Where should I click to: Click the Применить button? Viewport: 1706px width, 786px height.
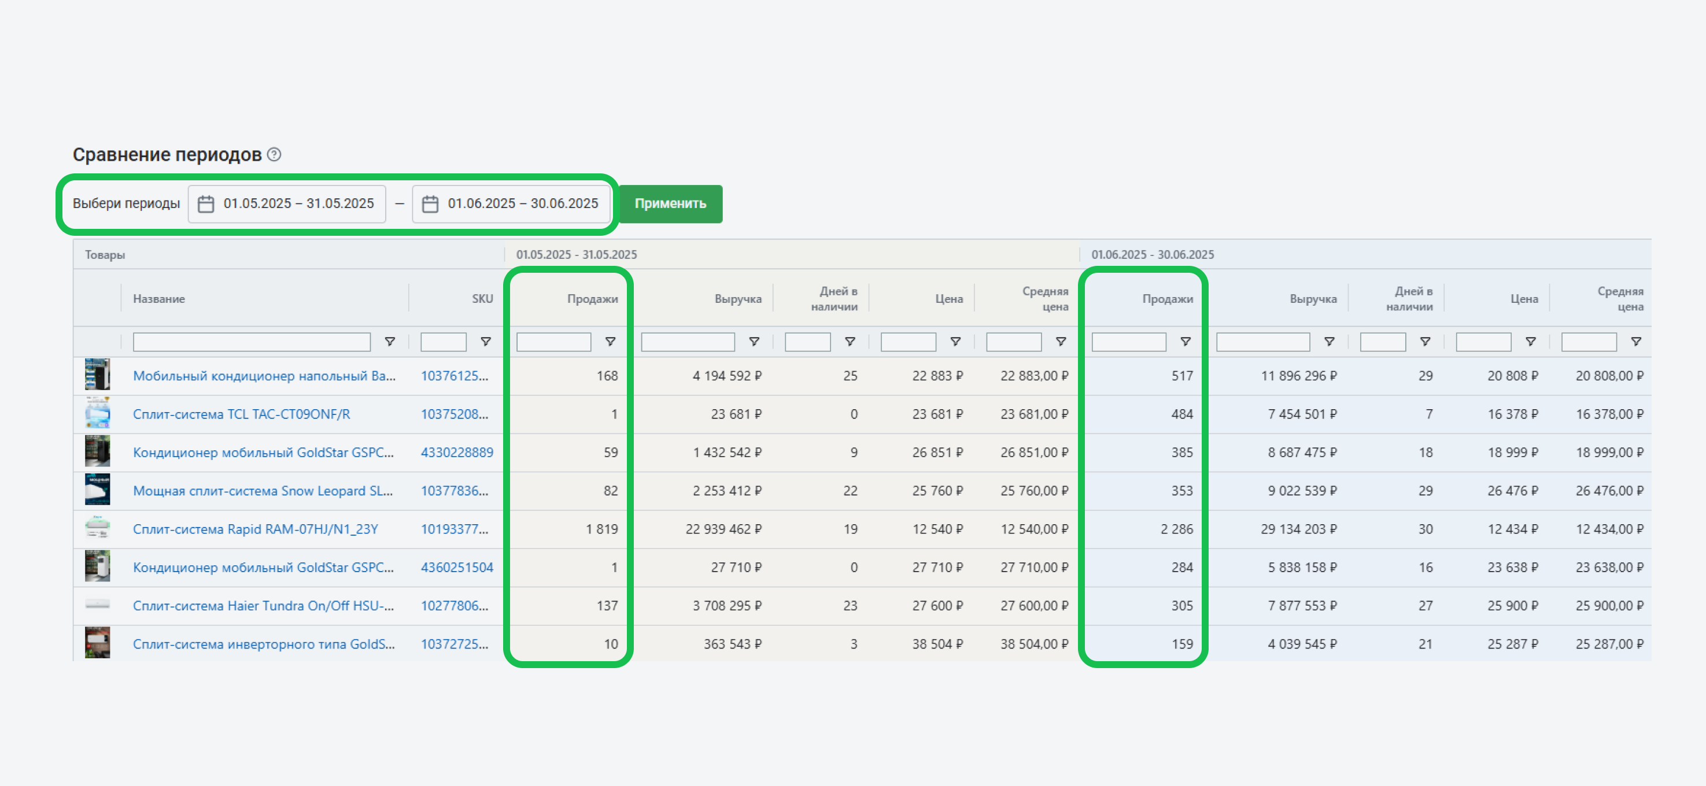pos(670,204)
